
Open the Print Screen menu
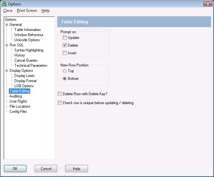[27, 11]
